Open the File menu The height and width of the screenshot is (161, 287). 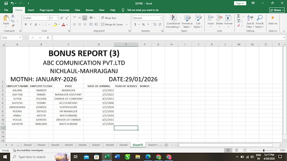pos(6,10)
